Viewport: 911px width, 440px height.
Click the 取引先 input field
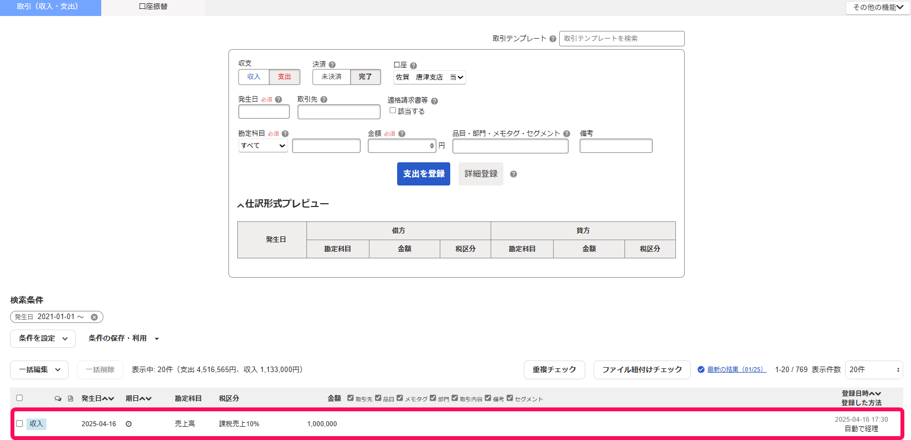coord(339,112)
